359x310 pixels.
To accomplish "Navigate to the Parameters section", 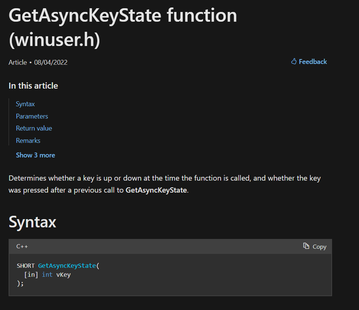I will [32, 116].
